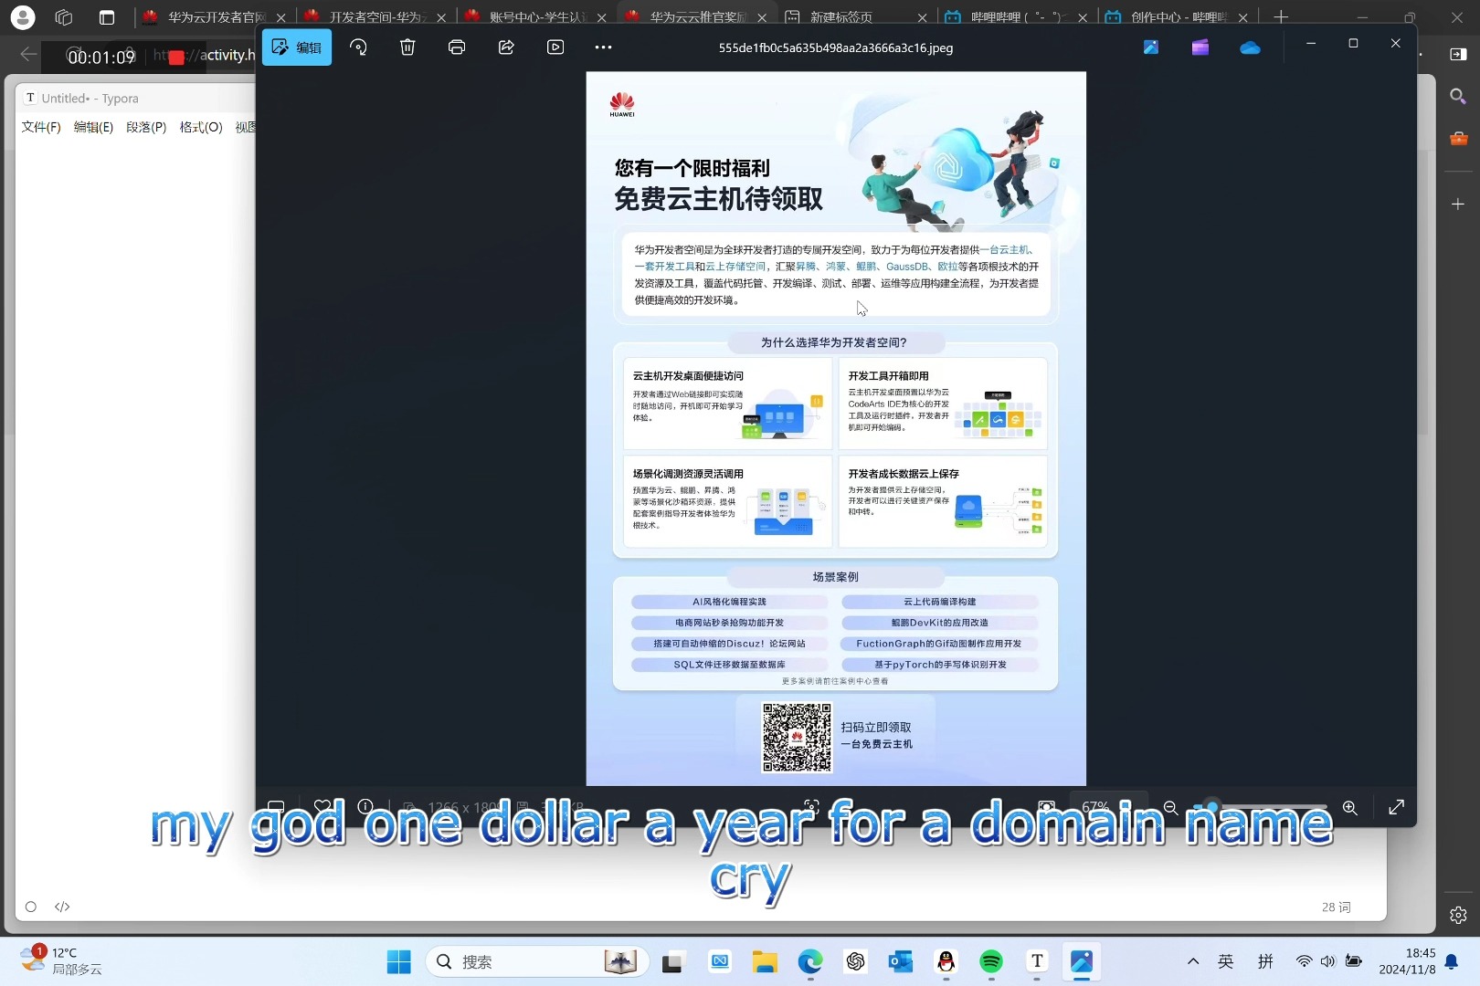Open the OneDrive cloud icon in Photos
The image size is (1480, 986).
point(1250,47)
